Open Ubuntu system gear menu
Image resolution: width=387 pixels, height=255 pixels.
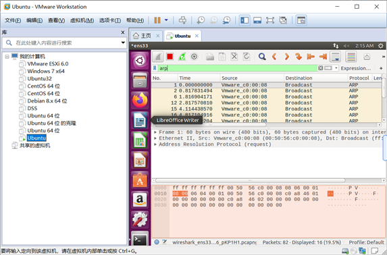[x=380, y=46]
